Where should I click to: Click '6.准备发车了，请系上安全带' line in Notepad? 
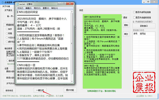33,55
